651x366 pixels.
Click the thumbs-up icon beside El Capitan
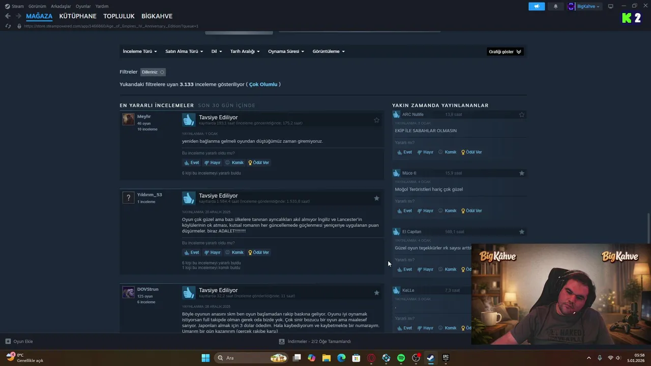(396, 232)
